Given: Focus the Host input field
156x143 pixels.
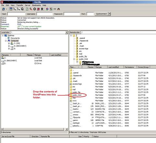Looking at the screenshot, I should [16, 14].
